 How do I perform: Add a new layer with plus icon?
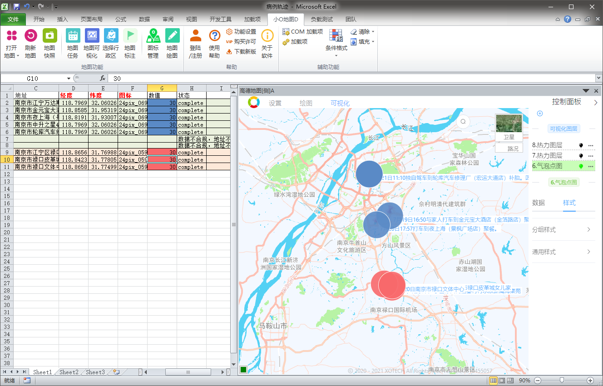540,114
